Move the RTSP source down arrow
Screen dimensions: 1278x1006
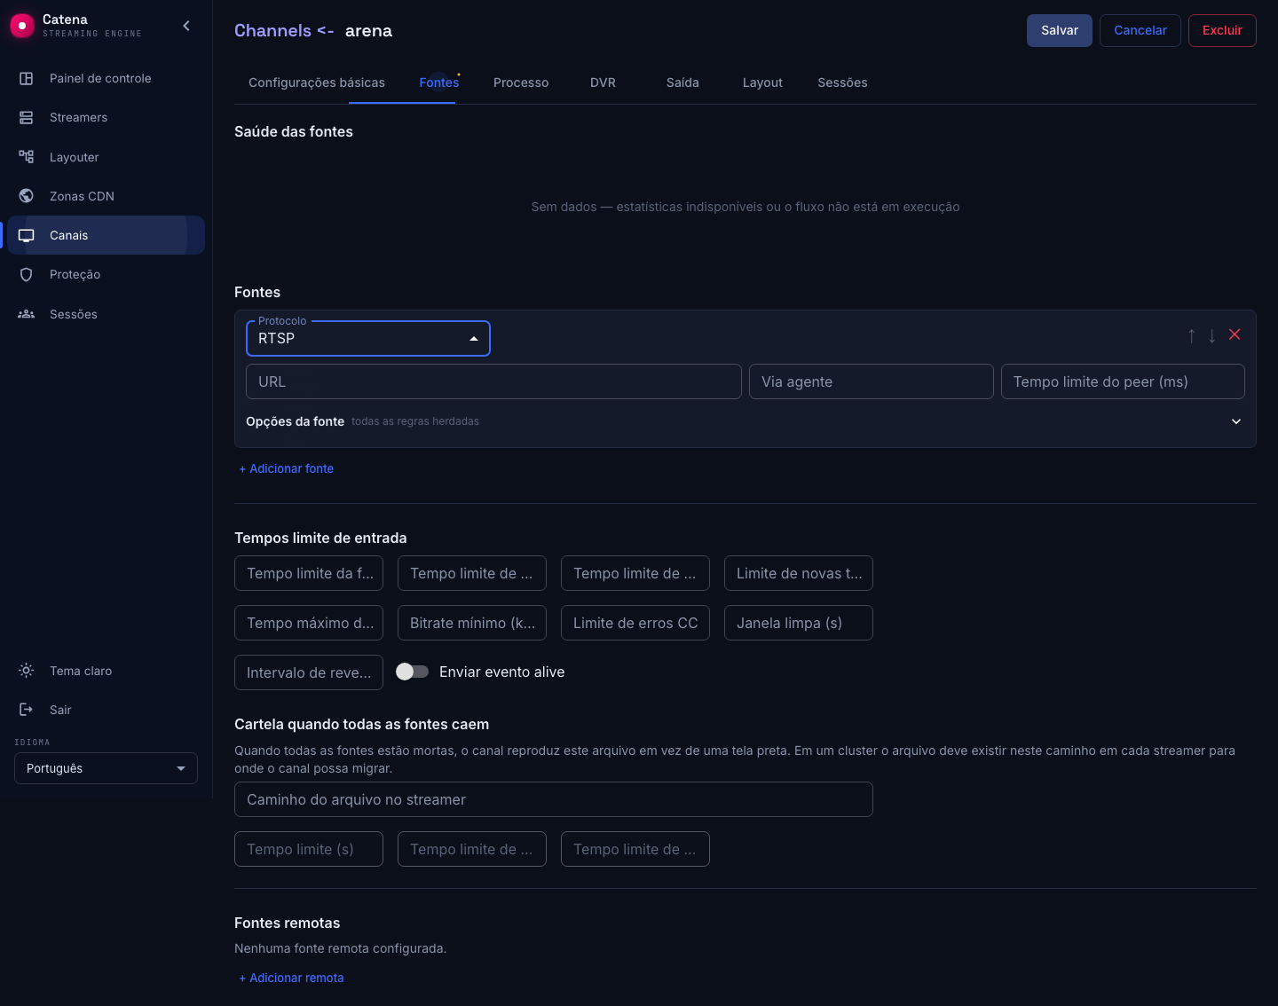(x=1212, y=335)
